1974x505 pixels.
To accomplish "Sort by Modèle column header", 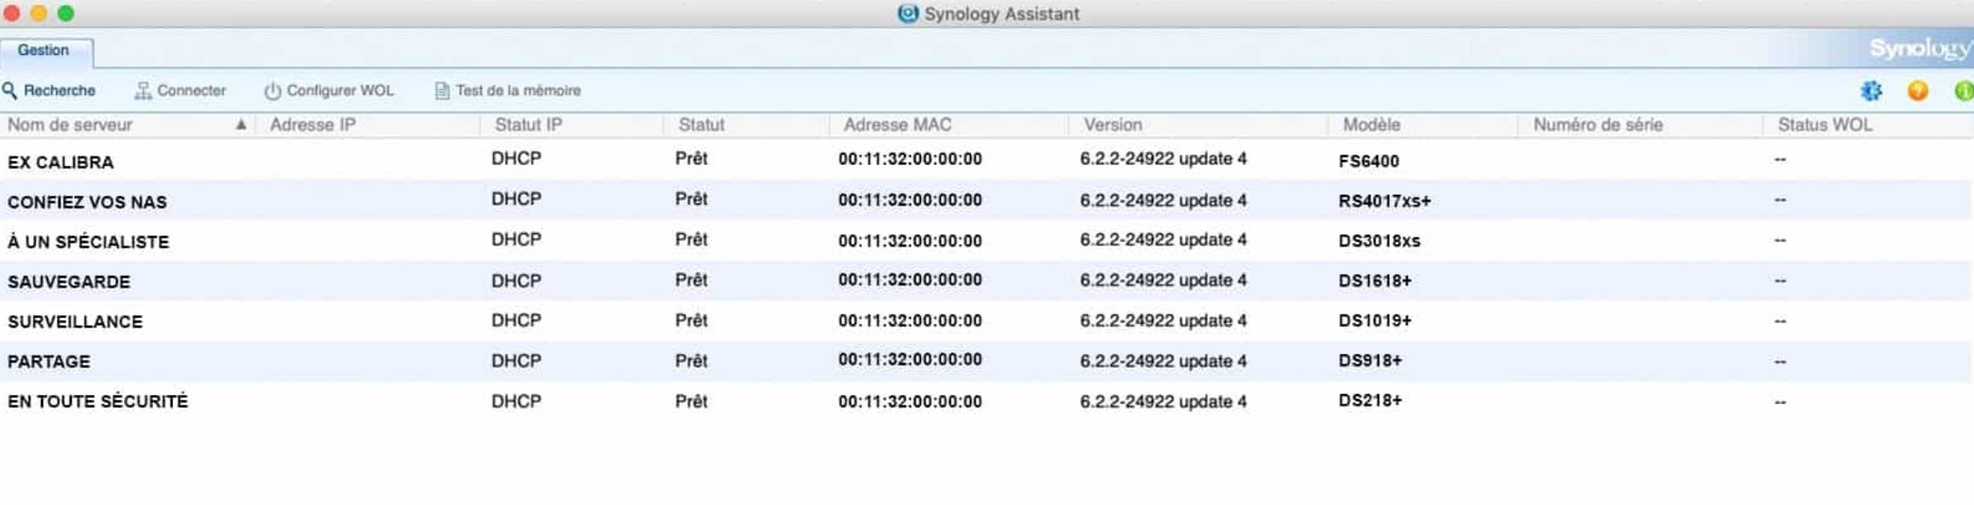I will (1372, 125).
